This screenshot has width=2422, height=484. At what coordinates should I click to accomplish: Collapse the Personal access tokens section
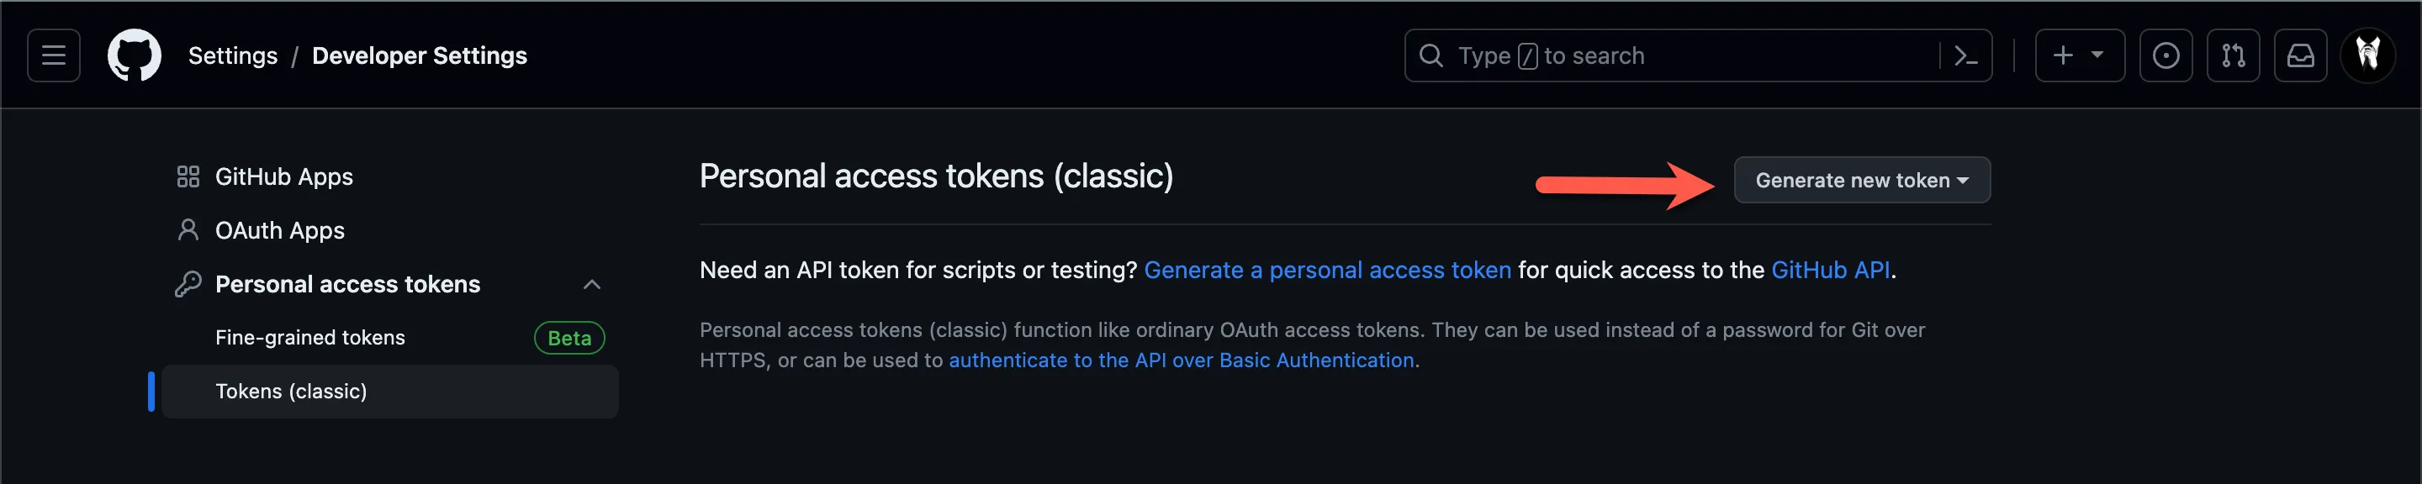[591, 284]
